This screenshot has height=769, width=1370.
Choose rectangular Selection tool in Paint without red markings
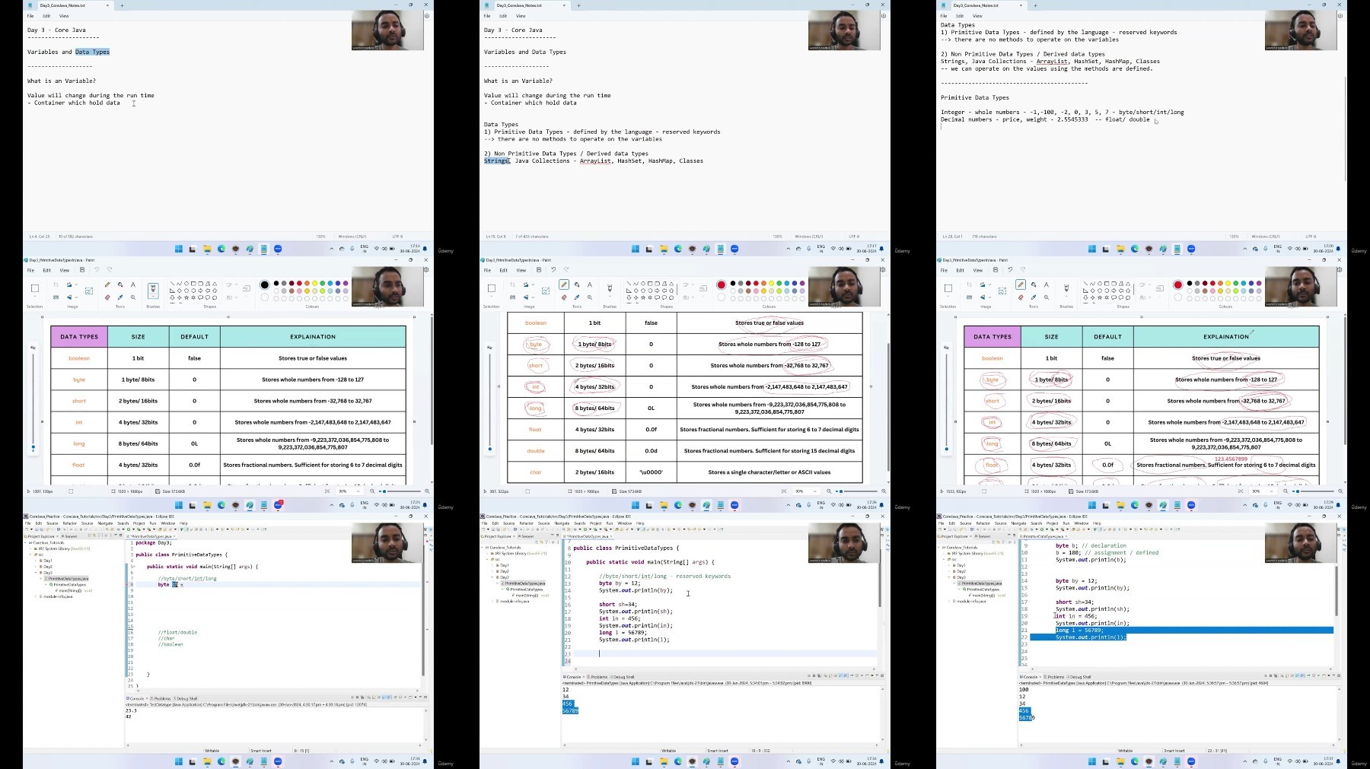tap(34, 288)
